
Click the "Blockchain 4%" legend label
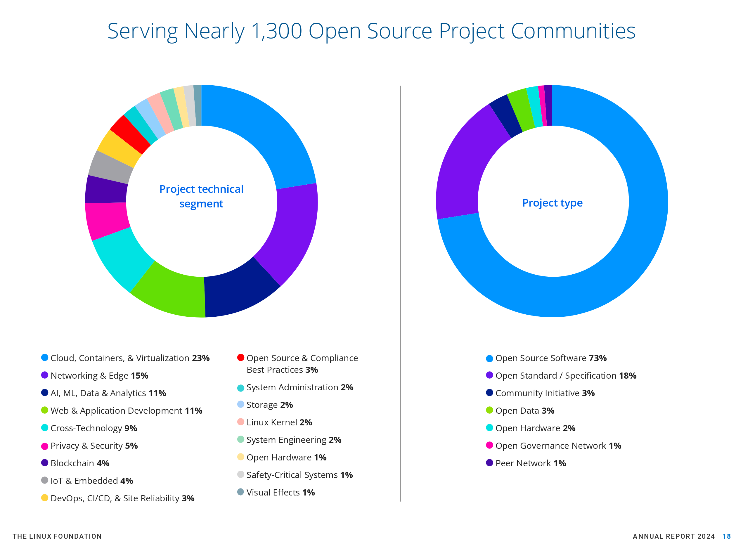click(80, 463)
